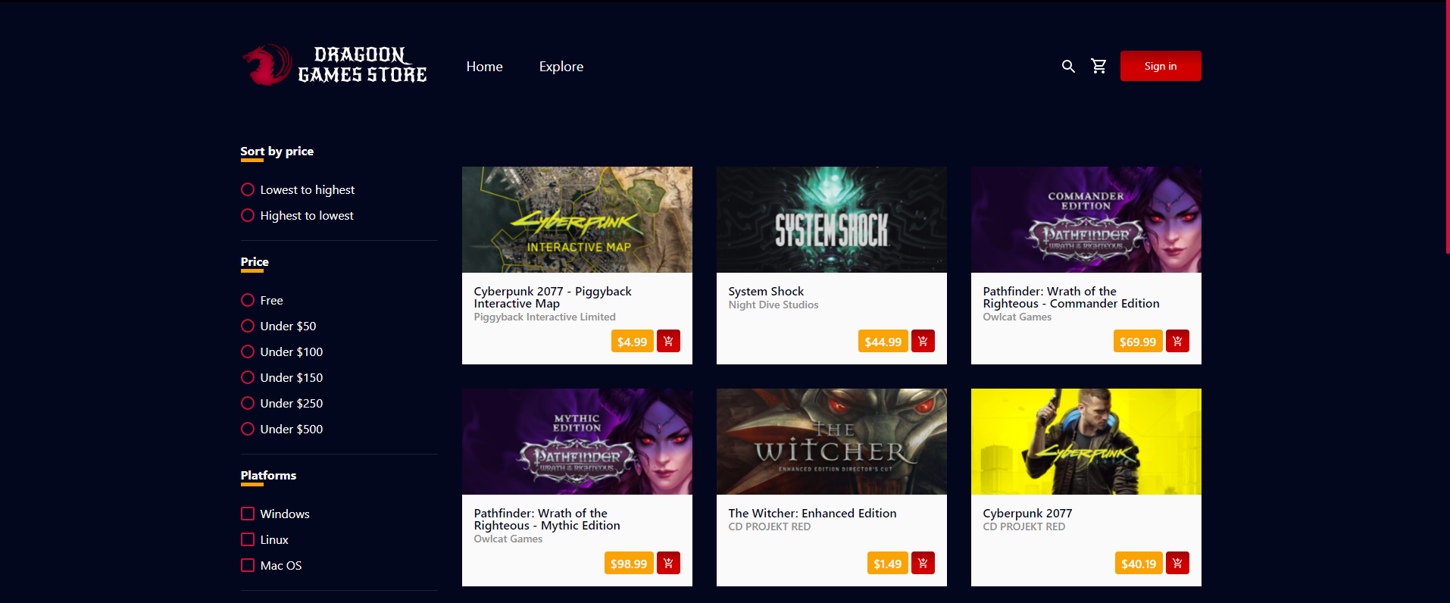Image resolution: width=1450 pixels, height=603 pixels.
Task: Open the Cyberpunk Interactive Map cover image
Action: [577, 220]
